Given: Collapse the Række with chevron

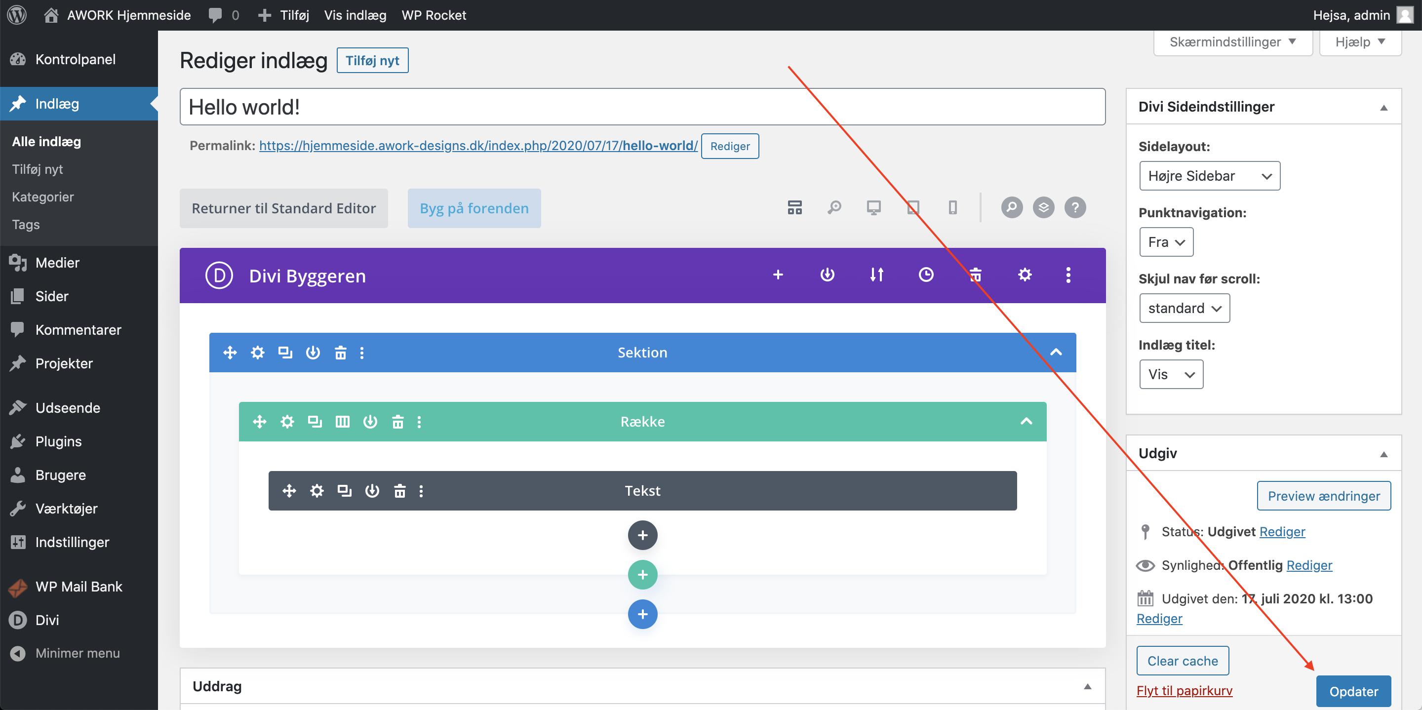Looking at the screenshot, I should 1026,421.
